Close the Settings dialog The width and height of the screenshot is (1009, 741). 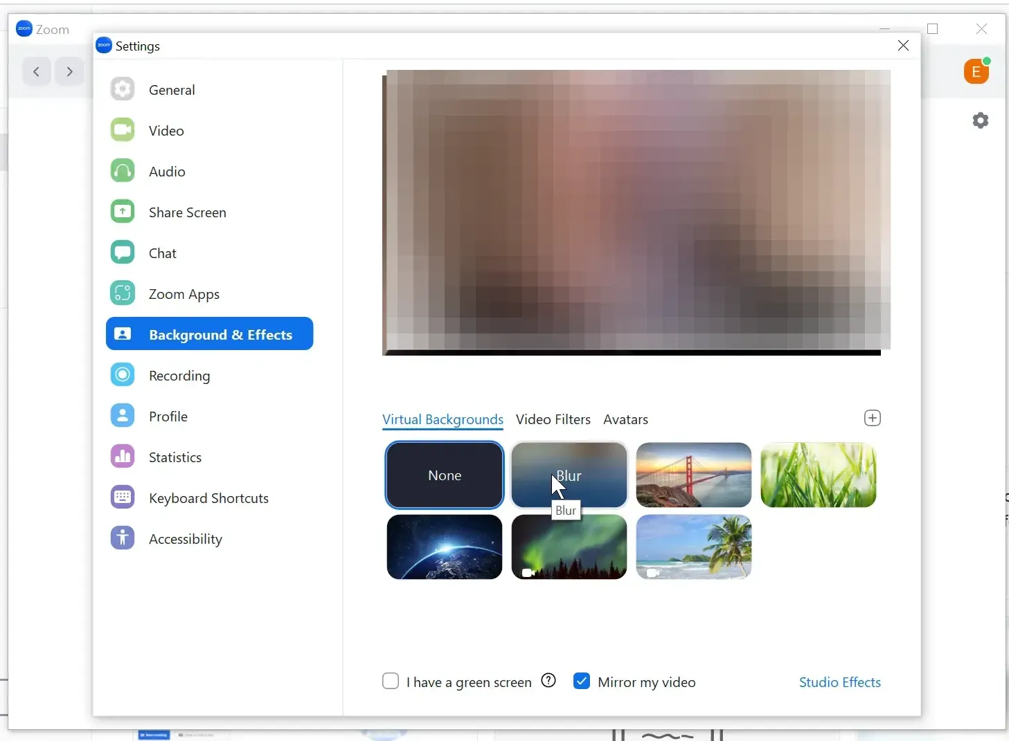pos(903,46)
